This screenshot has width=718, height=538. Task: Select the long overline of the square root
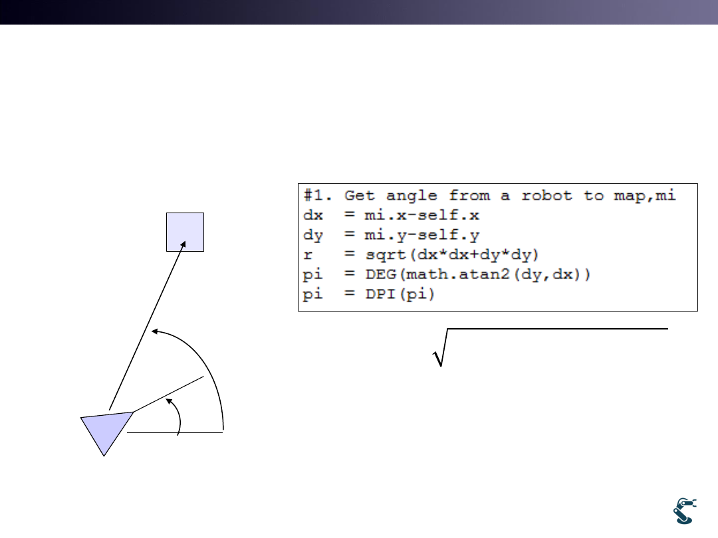pyautogui.click(x=558, y=329)
